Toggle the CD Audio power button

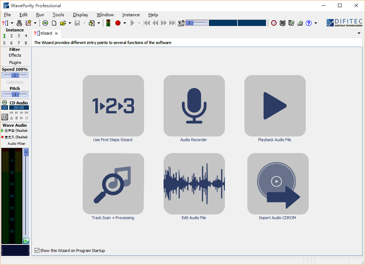coord(5,117)
